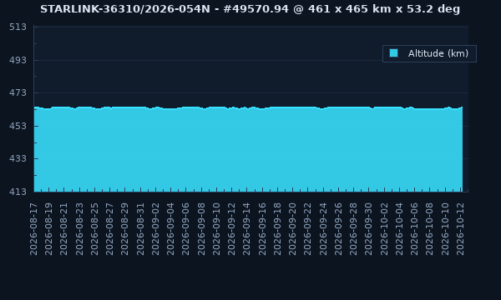
Task: Click the x-axis date 2026-09-24
Action: point(323,229)
